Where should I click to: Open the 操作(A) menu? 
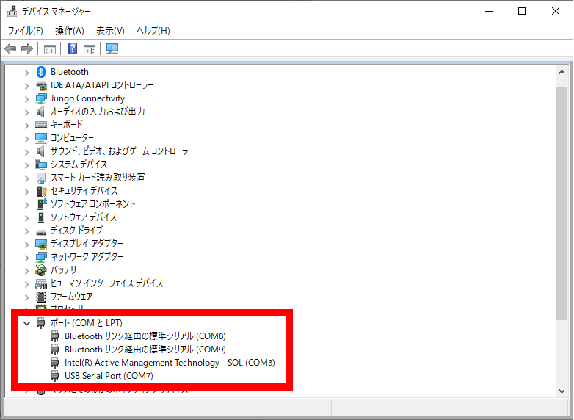point(69,31)
